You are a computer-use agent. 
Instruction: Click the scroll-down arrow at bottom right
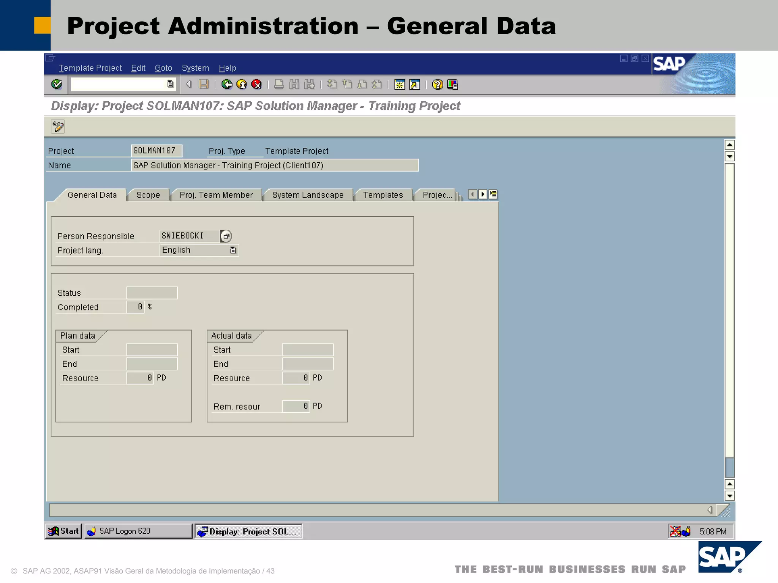(729, 496)
